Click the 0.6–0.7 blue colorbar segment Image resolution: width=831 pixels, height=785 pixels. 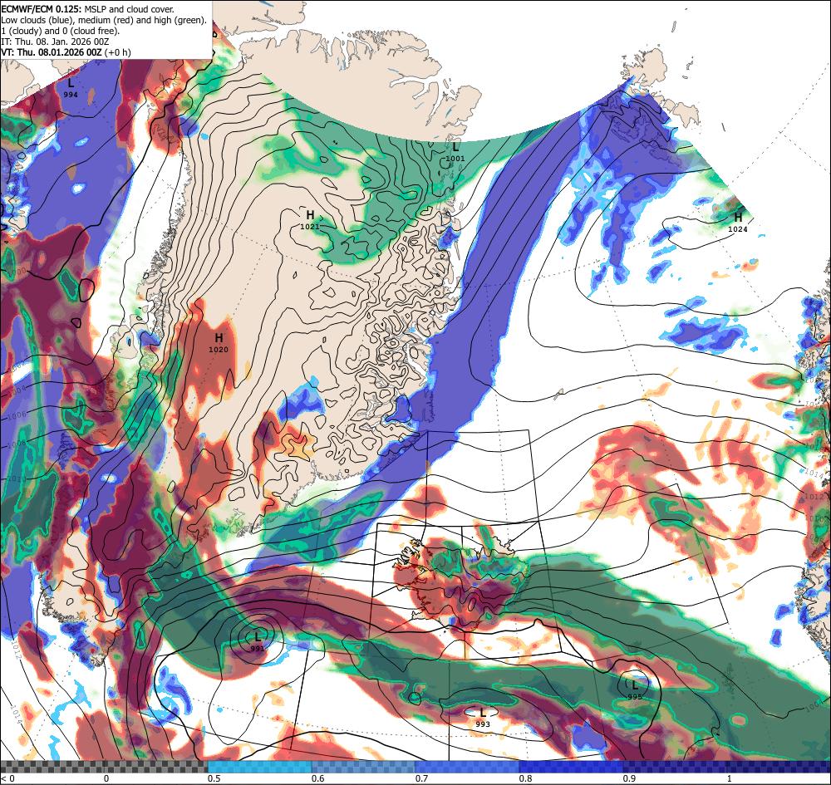pos(364,767)
